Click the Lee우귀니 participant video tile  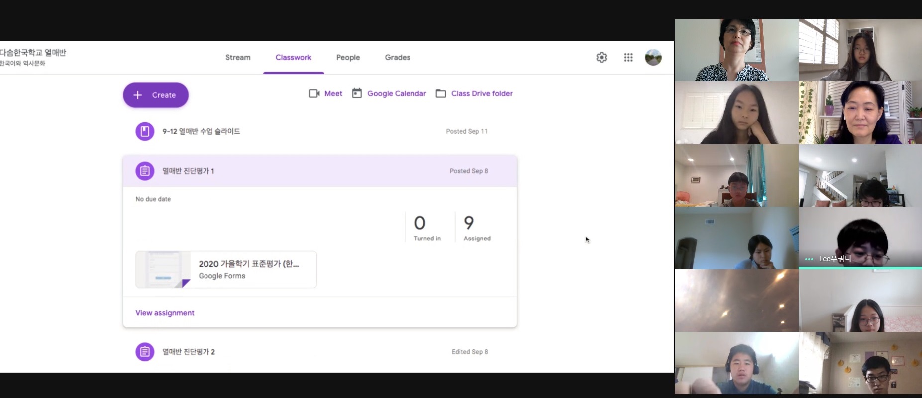(860, 238)
